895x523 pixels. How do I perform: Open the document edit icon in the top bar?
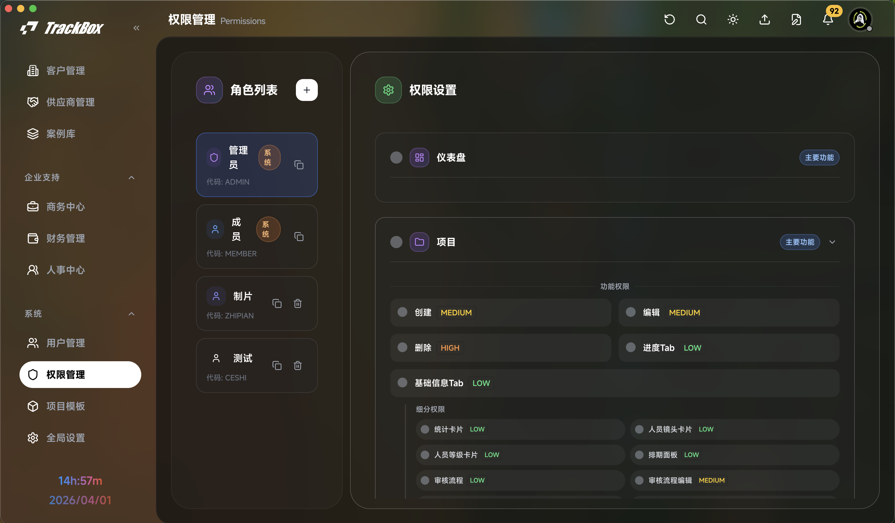(x=796, y=19)
